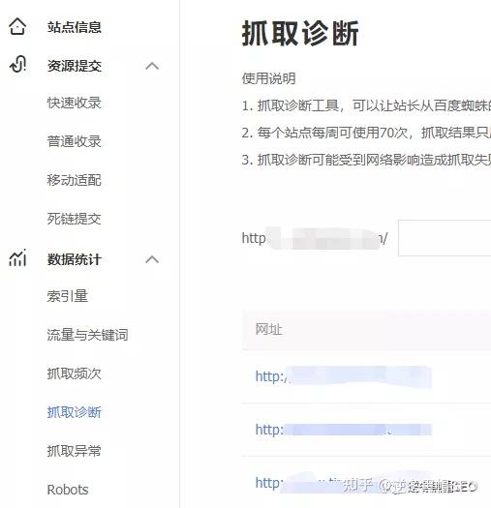491x508 pixels.
Task: Click the 使用说明 heading text
Action: click(268, 78)
